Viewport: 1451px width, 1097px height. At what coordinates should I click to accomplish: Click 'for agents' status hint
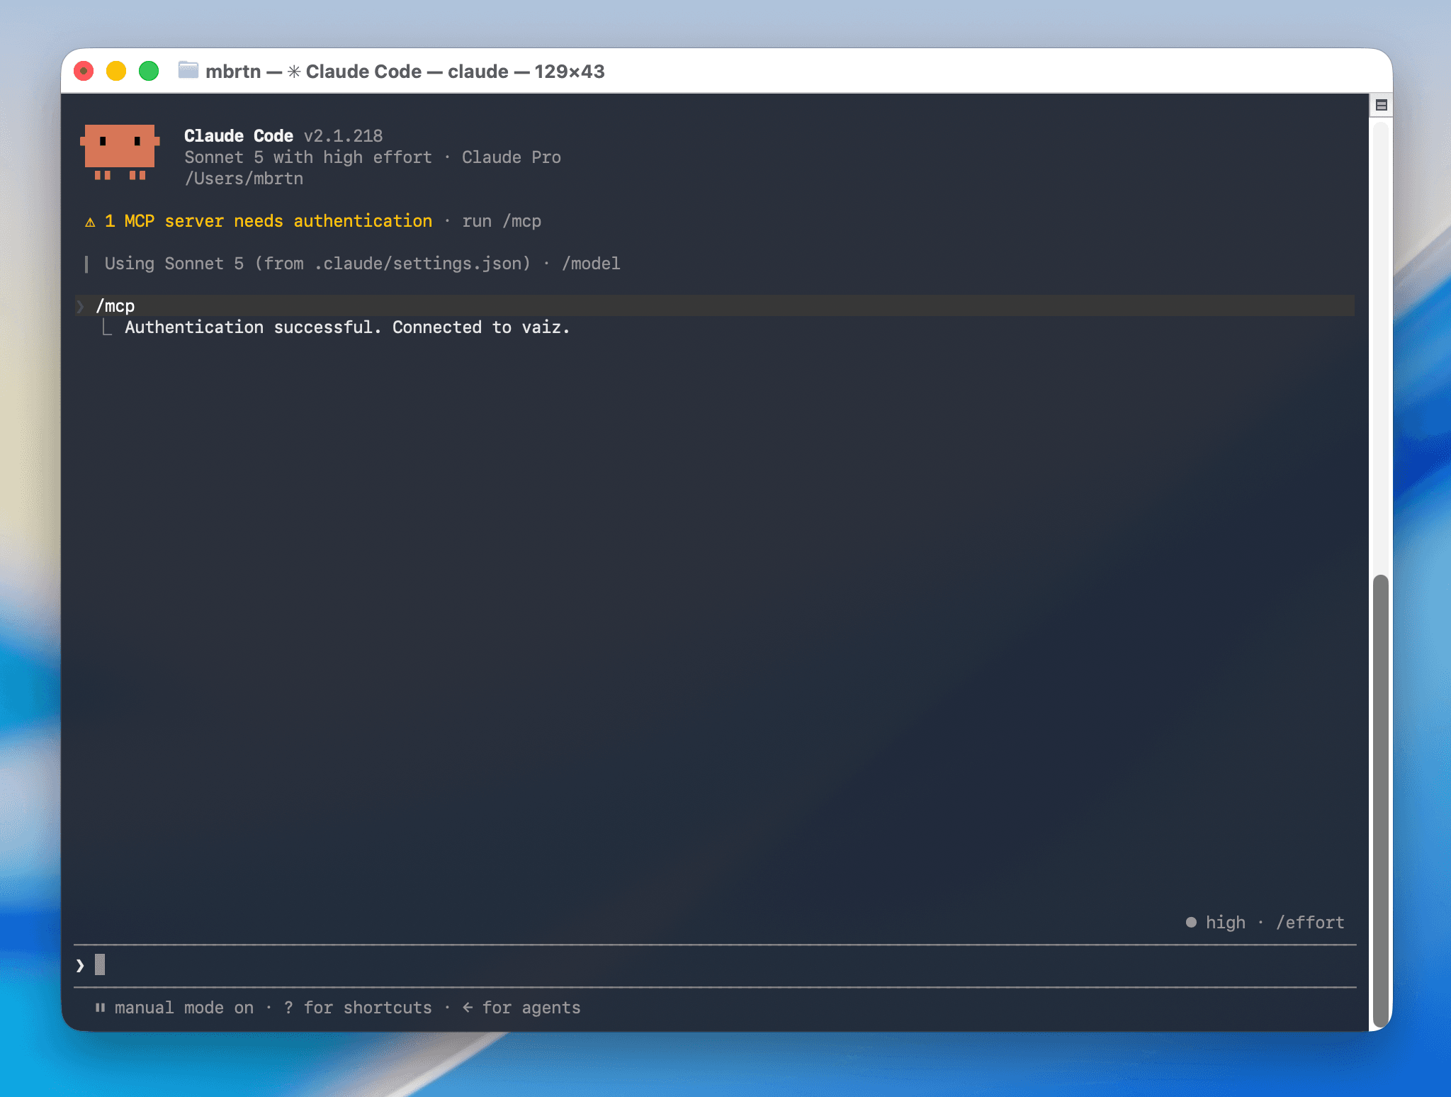[531, 1008]
